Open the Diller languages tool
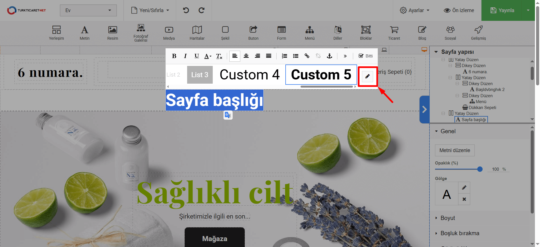The width and height of the screenshot is (540, 247). [338, 33]
